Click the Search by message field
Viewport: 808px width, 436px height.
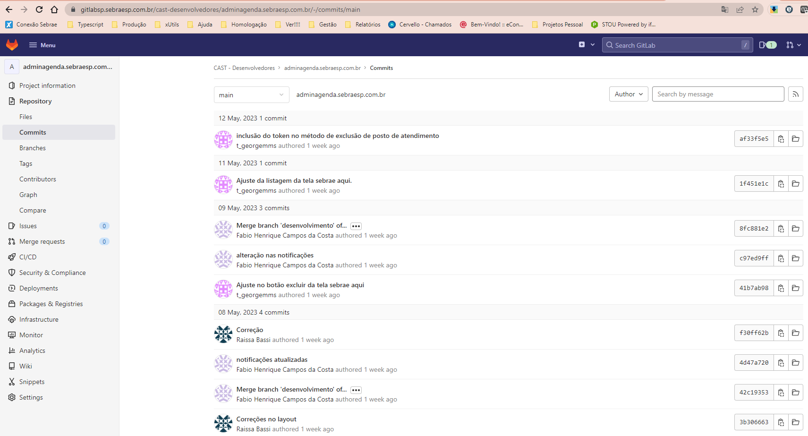[718, 94]
